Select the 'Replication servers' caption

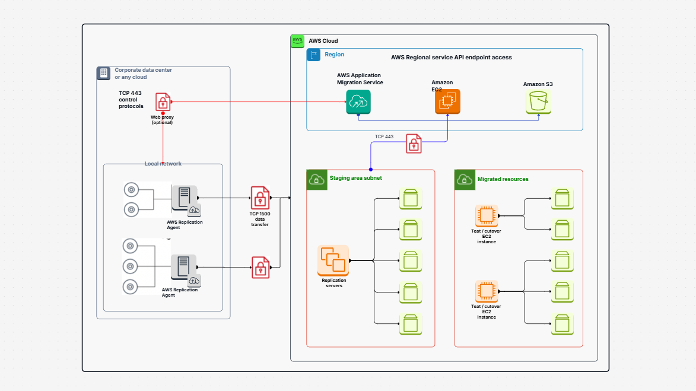pos(334,282)
